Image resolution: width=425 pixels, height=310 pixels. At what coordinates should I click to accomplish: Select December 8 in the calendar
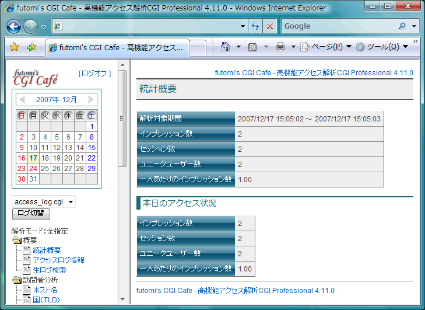tap(92, 137)
